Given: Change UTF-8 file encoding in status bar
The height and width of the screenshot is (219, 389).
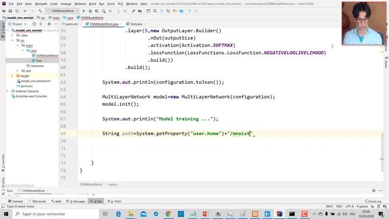Looking at the screenshot, I should [x=349, y=206].
